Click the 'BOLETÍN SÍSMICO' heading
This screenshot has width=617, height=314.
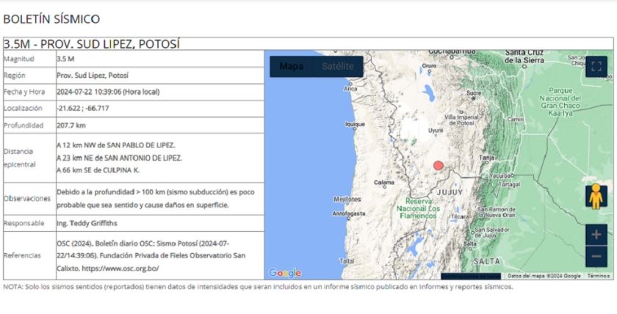click(51, 19)
